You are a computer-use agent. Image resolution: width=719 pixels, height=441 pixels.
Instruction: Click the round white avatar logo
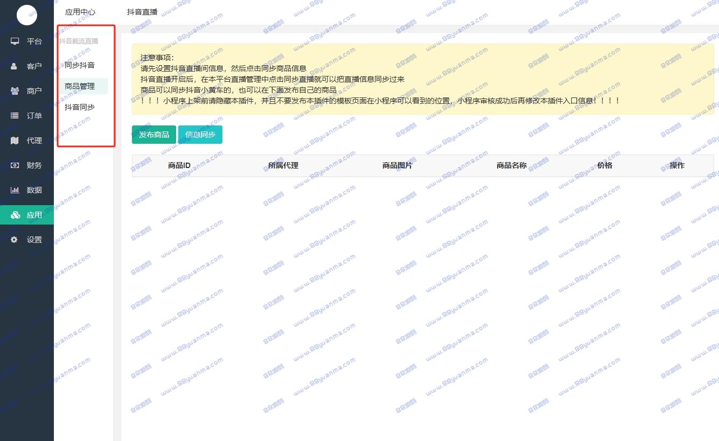coord(27,15)
